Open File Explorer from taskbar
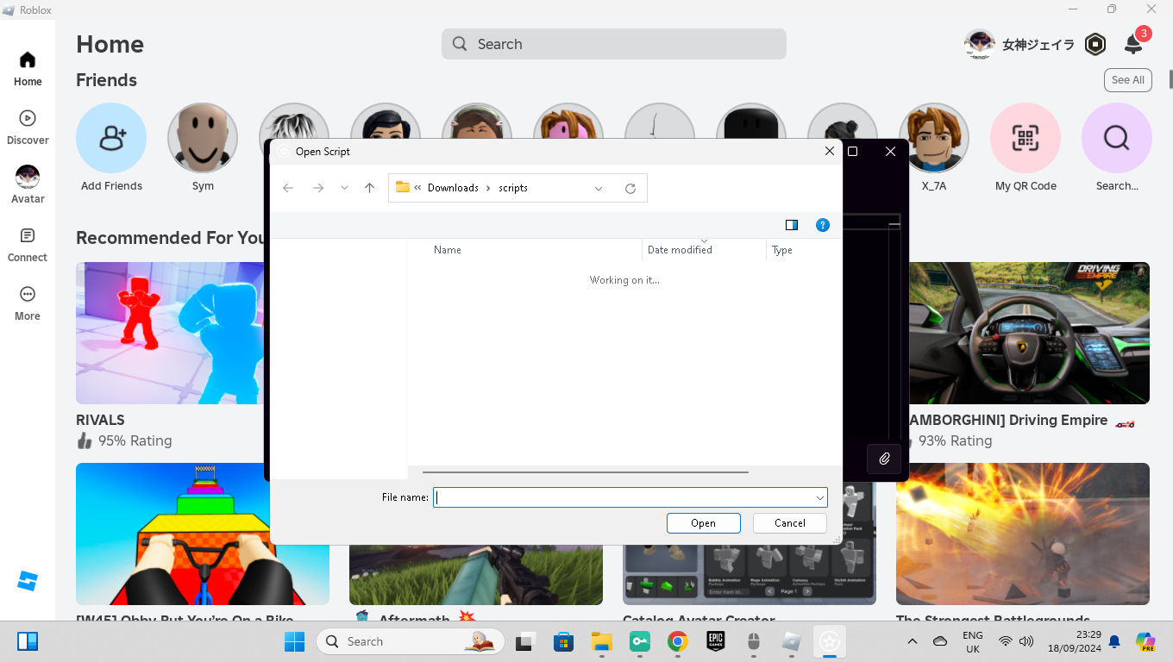 click(x=601, y=641)
